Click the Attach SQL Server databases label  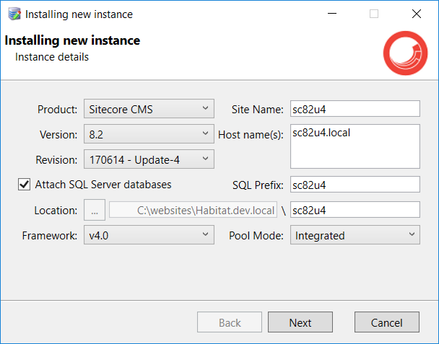point(103,185)
